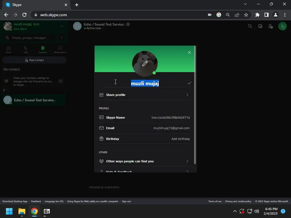Screen dimensions: 291x218
Task: Click the Echo avatar in chat header
Action: pyautogui.click(x=77, y=26)
